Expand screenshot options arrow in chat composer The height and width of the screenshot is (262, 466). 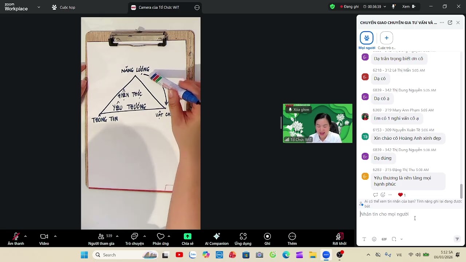coord(402,239)
